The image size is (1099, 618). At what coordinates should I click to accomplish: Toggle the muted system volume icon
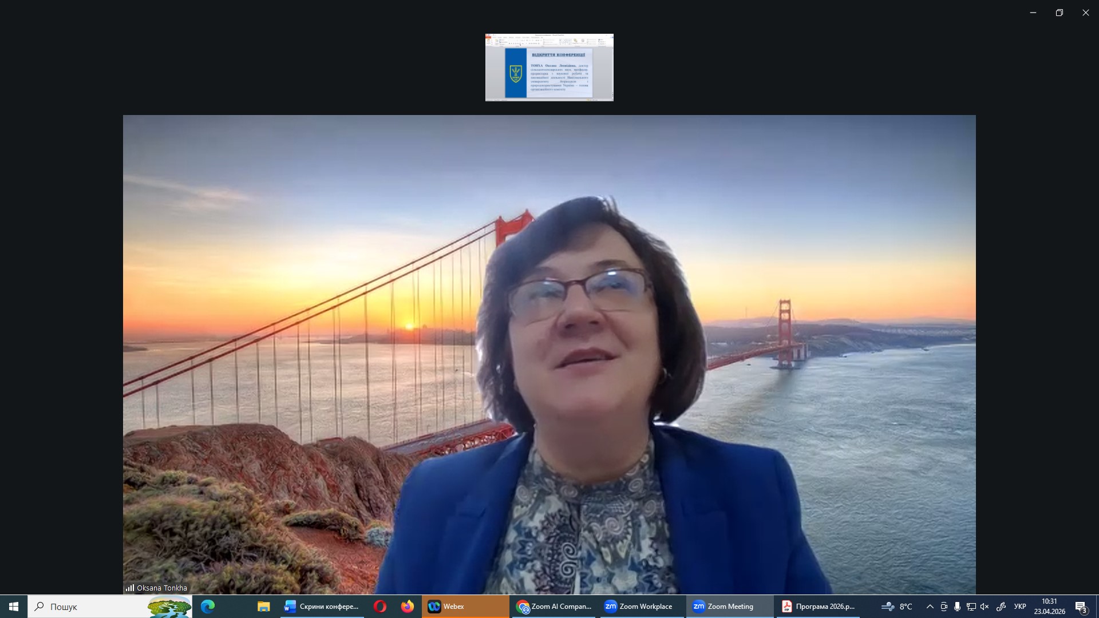[985, 607]
